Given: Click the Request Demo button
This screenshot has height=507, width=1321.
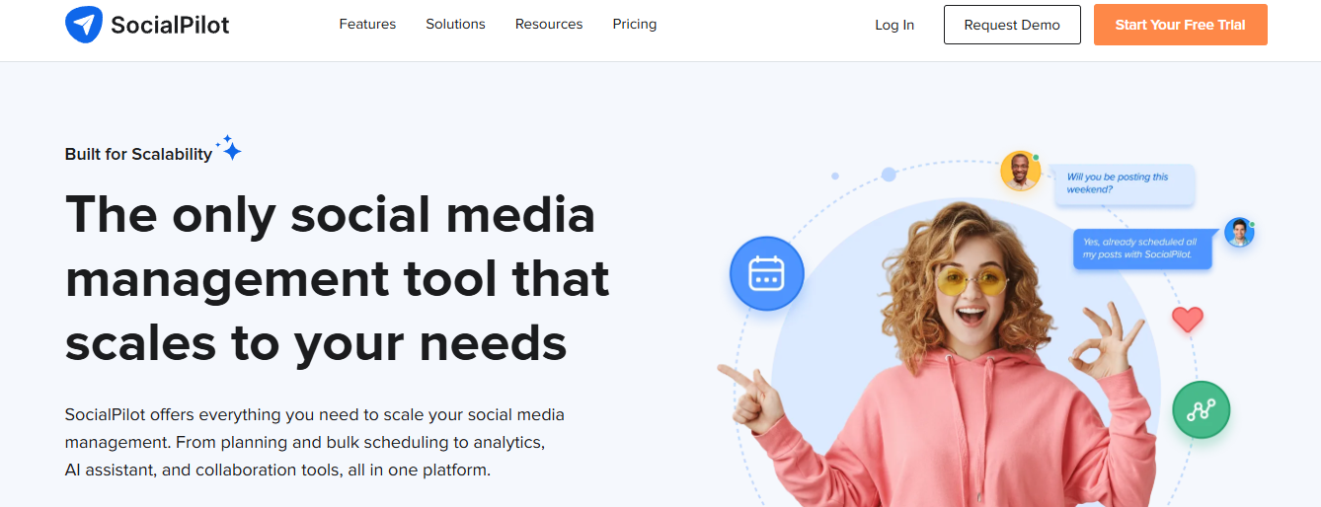Looking at the screenshot, I should click(1012, 25).
